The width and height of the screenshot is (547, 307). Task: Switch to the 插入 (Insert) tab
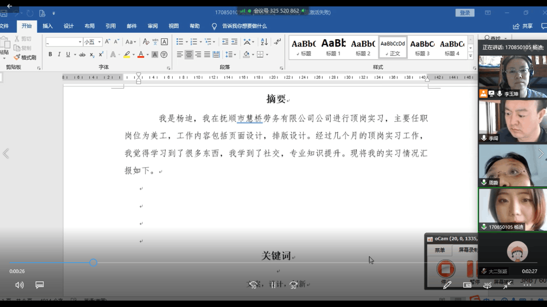click(48, 26)
